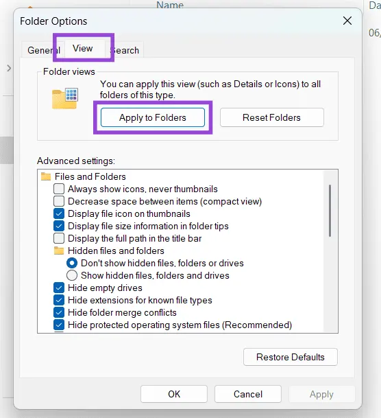Click Restore Defaults button
The width and height of the screenshot is (381, 418).
[x=291, y=357]
